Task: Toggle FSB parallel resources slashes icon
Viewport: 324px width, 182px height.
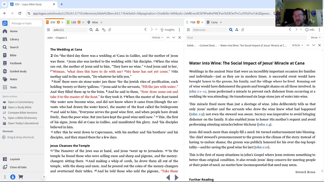Action: [x=242, y=30]
